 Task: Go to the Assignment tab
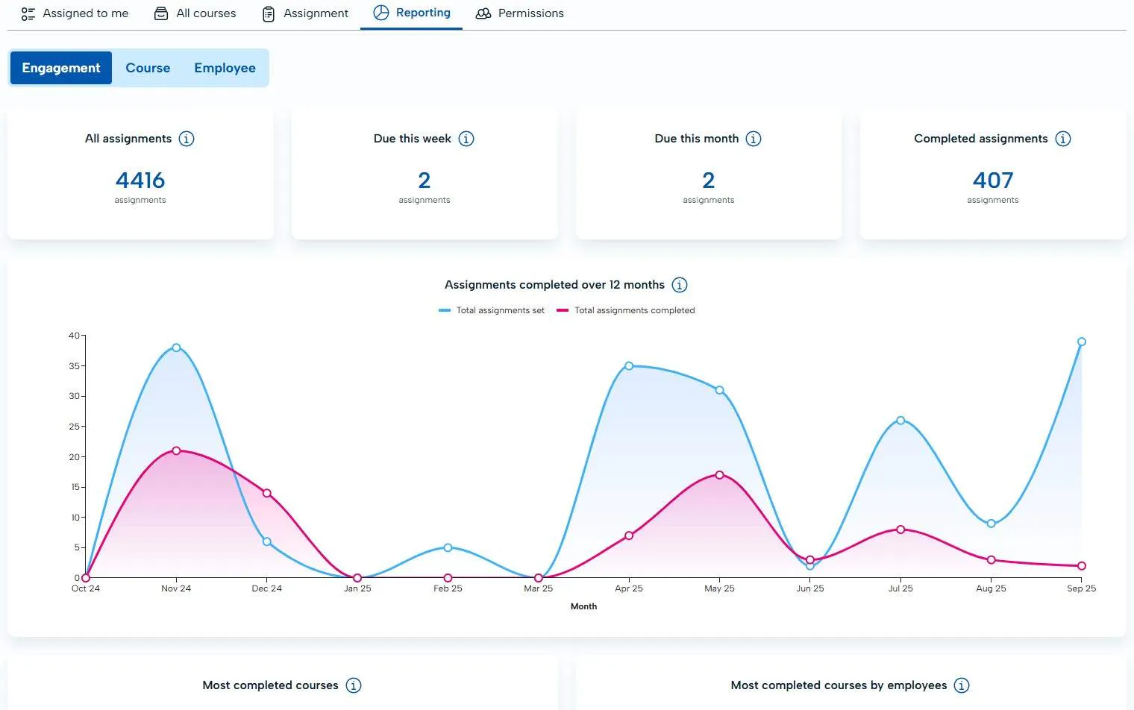(305, 13)
